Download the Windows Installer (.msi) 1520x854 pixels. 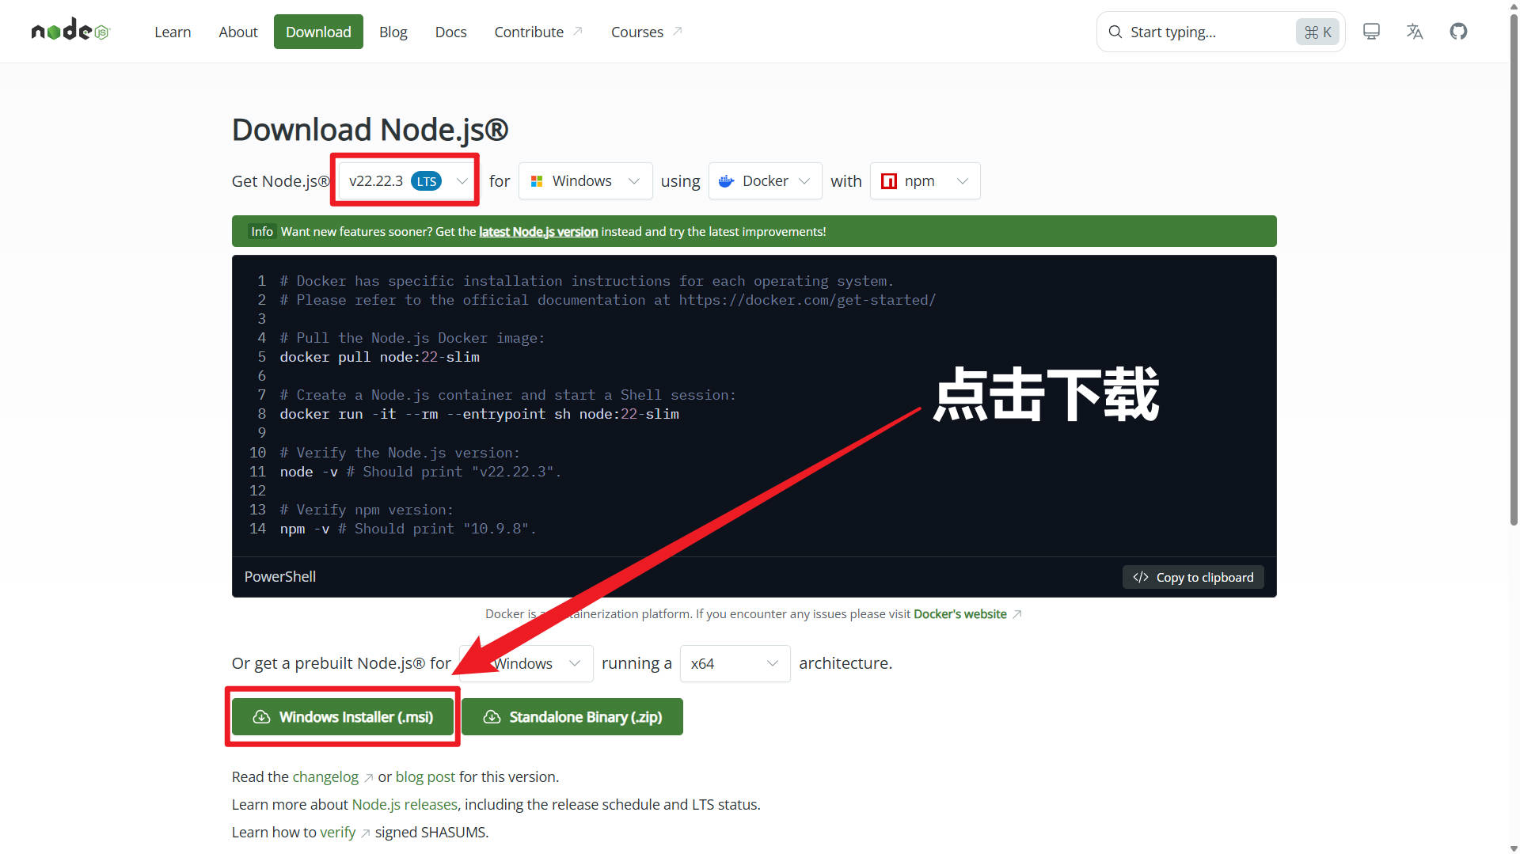click(343, 717)
